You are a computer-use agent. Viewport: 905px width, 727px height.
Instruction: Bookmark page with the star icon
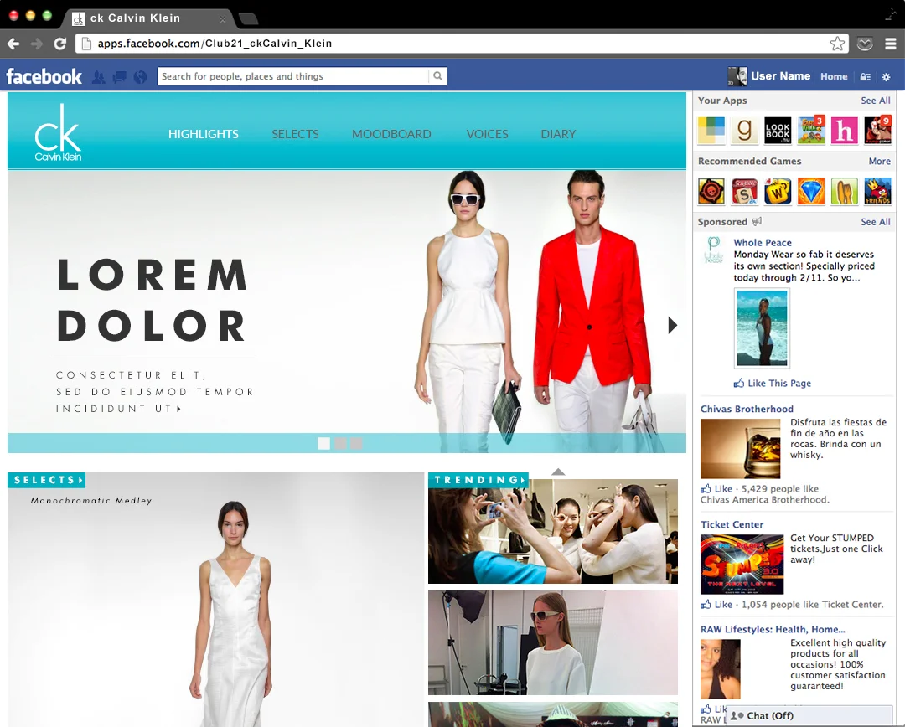pyautogui.click(x=837, y=44)
